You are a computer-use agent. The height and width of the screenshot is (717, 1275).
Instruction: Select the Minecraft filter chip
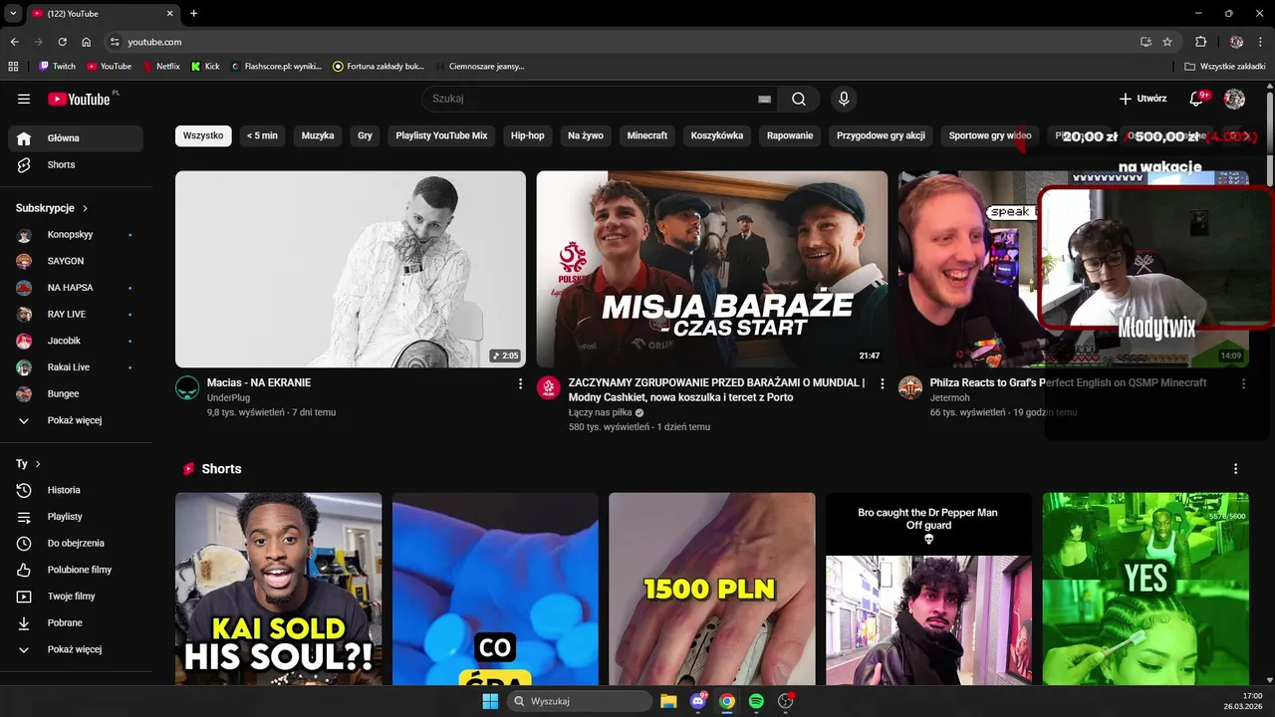pos(646,135)
